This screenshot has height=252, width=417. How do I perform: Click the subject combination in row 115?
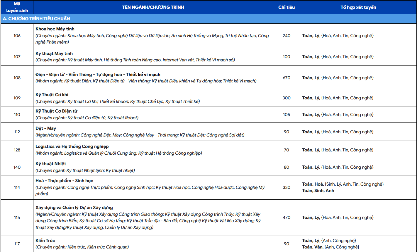pos(338,218)
